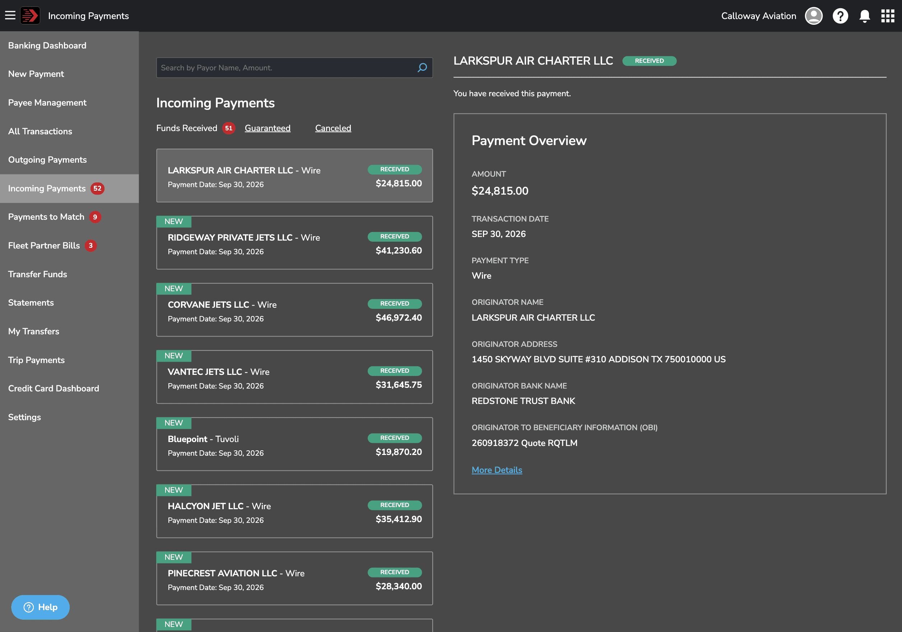
Task: Open Statements in sidebar
Action: (70, 303)
